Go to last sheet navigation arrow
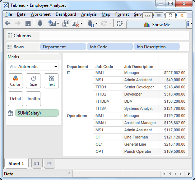 181,174
